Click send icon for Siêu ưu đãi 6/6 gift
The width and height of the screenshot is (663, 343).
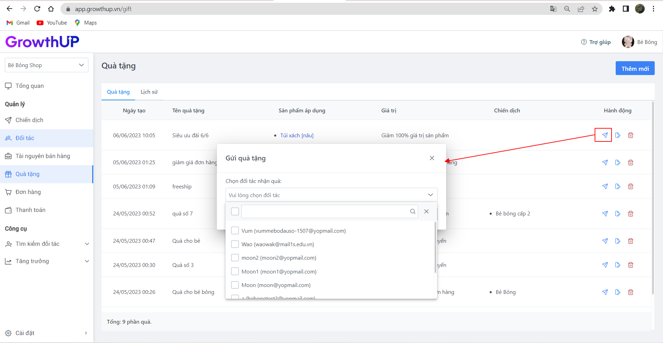tap(605, 135)
